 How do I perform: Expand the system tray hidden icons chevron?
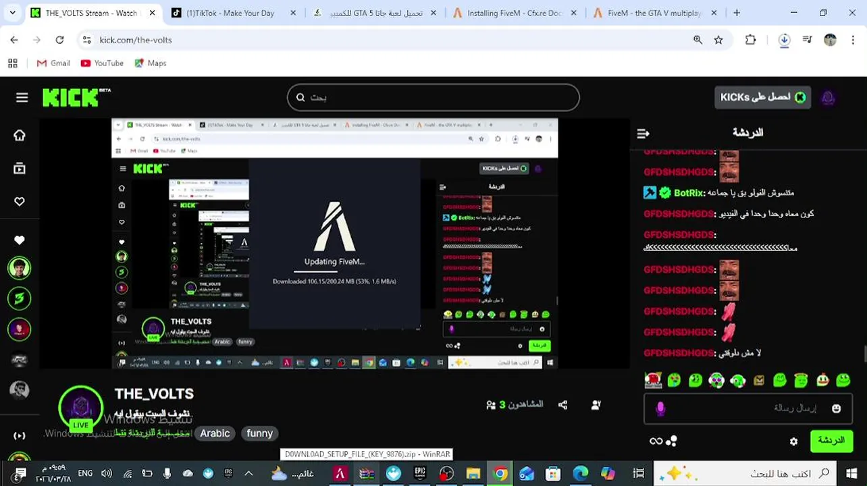point(248,474)
